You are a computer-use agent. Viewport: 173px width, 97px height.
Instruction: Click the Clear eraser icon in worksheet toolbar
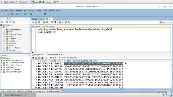pos(63,22)
